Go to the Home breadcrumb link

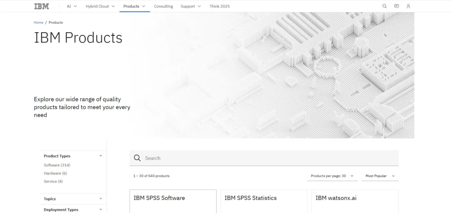click(x=39, y=22)
